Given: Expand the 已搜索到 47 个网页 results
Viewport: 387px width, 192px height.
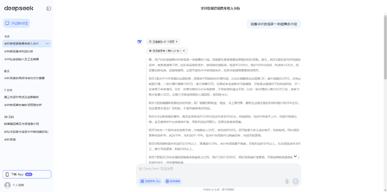Looking at the screenshot, I should pos(163,42).
